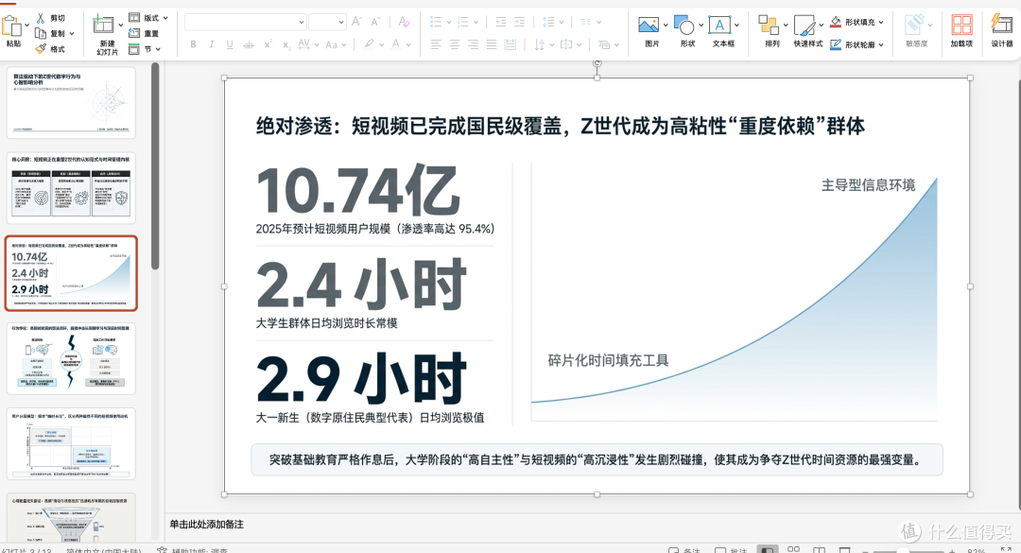Expand the Text Box dropdown arrow
This screenshot has height=553, width=1021.
[736, 26]
